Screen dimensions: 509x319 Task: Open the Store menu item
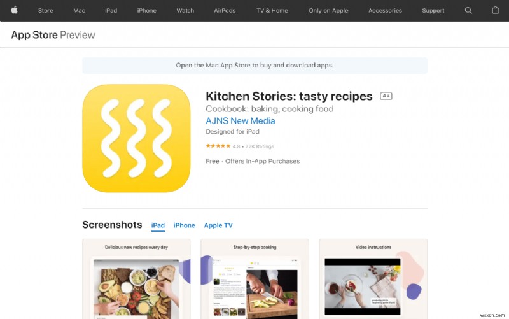point(45,10)
